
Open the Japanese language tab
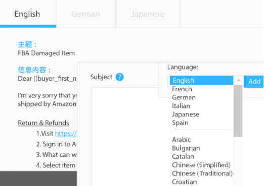(148, 14)
